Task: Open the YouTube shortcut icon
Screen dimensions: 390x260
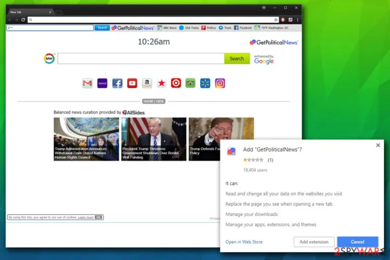Action: point(132,83)
